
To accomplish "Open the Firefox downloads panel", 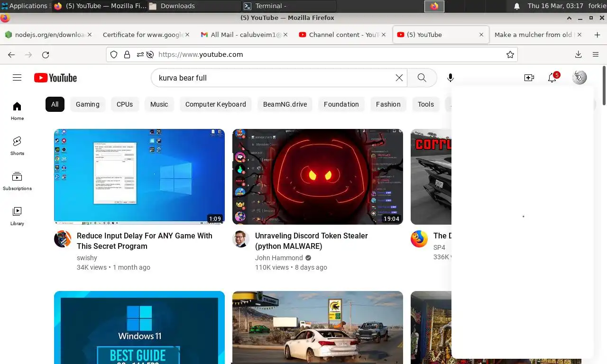I will (578, 55).
